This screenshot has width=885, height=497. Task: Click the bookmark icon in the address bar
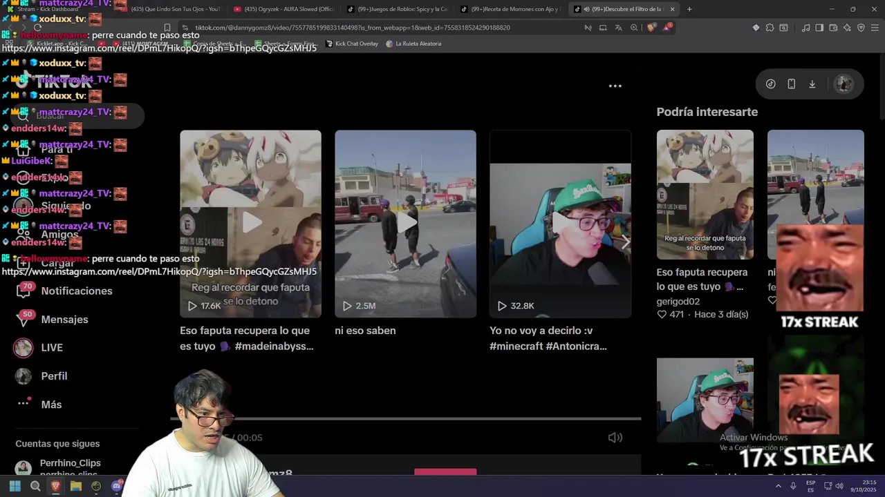coord(167,28)
